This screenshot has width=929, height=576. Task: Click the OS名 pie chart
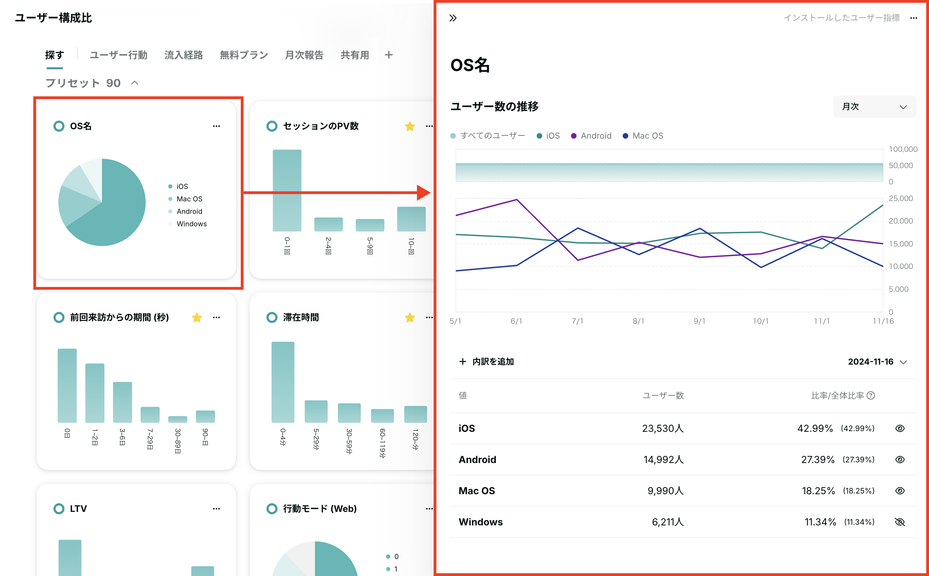point(102,202)
